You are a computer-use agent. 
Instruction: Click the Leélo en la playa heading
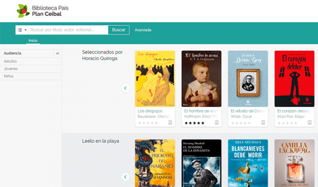(x=100, y=141)
